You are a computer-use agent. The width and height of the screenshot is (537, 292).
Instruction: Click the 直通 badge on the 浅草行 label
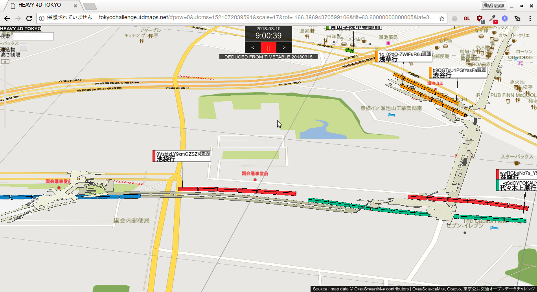point(427,54)
